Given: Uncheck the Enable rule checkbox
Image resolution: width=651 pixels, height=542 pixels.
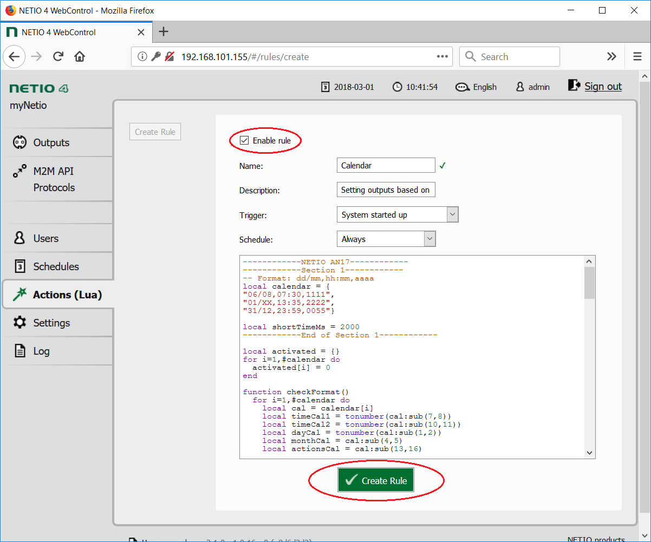Looking at the screenshot, I should [244, 140].
